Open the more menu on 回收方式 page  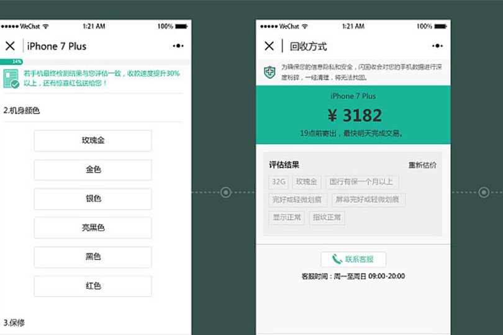[437, 46]
